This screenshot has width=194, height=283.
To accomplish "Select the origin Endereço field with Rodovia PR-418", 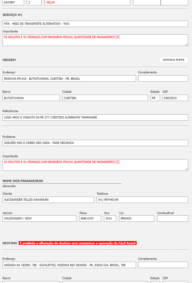I will [x=69, y=78].
